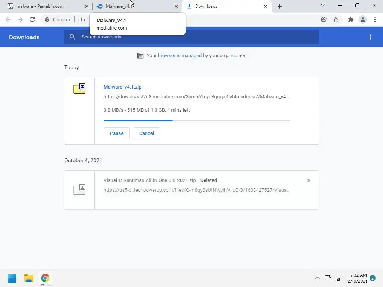Image resolution: width=383 pixels, height=287 pixels.
Task: Open the 'browser is managed' link
Action: tap(180, 56)
